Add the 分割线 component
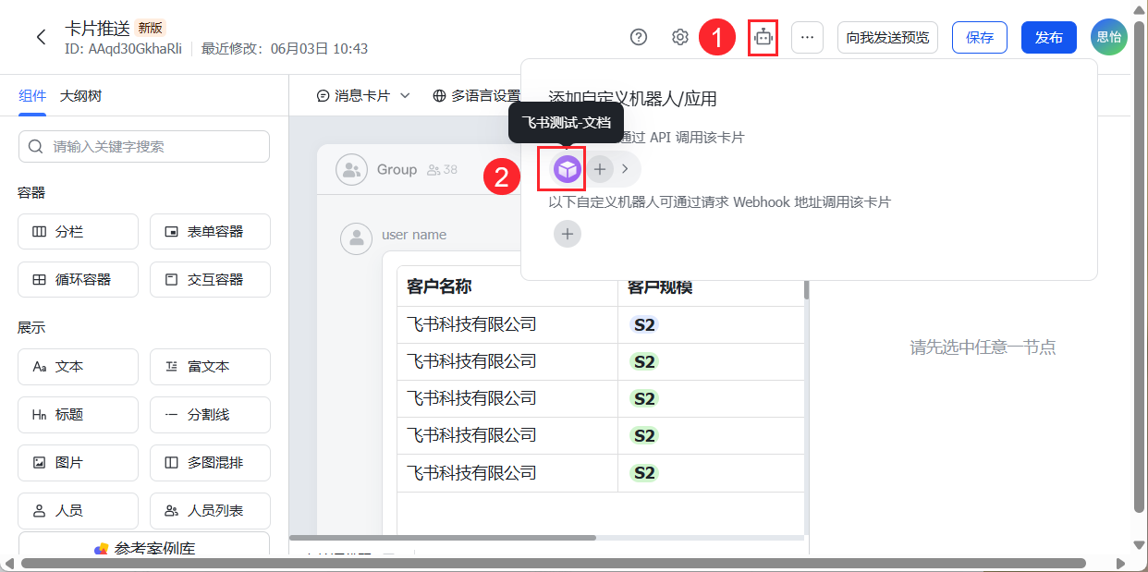The height and width of the screenshot is (572, 1148). click(x=210, y=415)
